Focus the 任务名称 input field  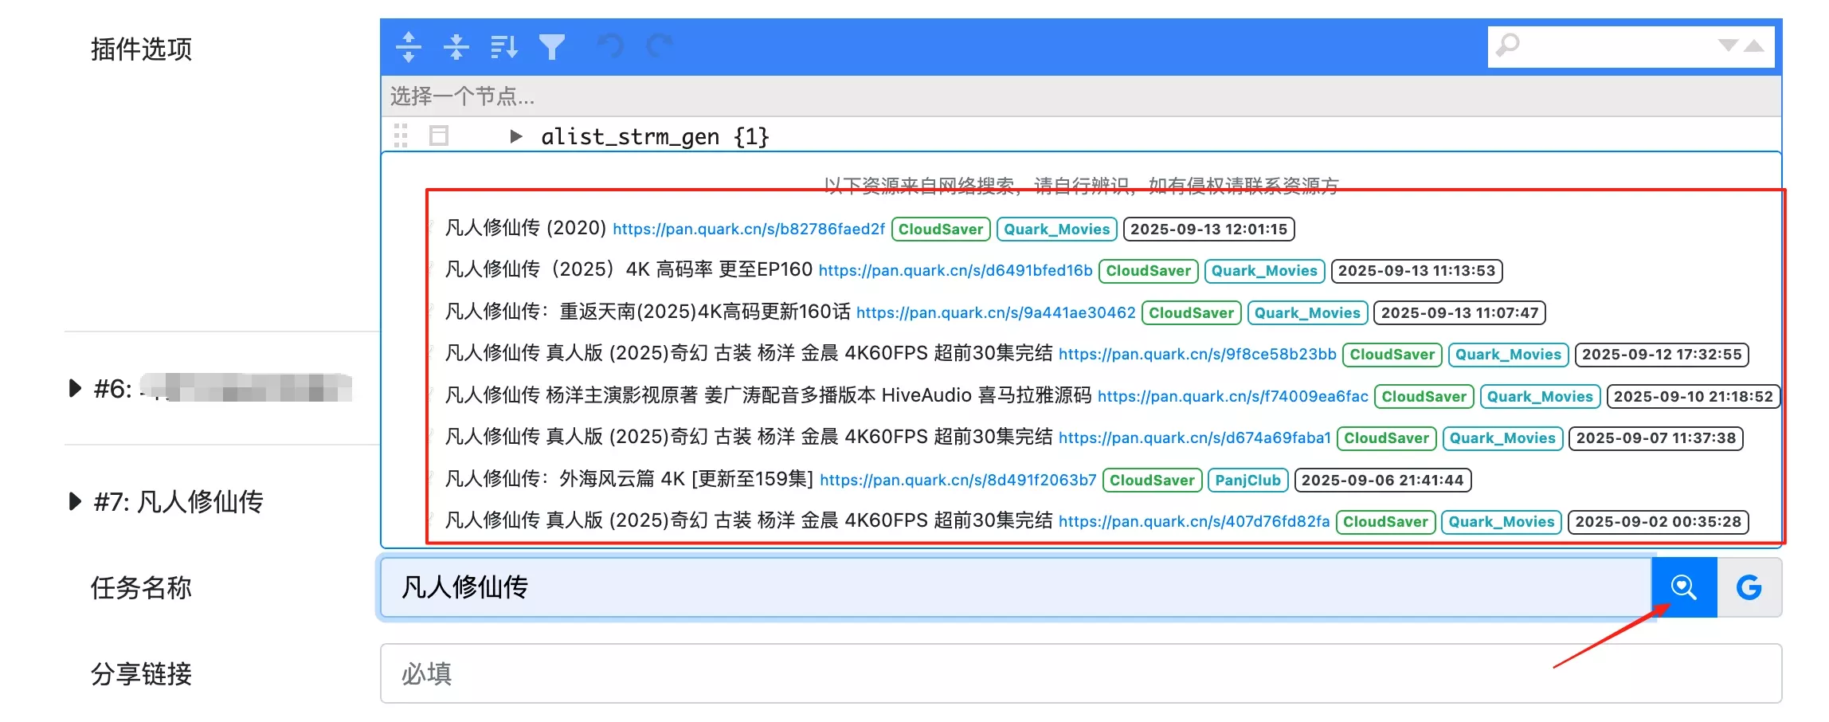1016,587
